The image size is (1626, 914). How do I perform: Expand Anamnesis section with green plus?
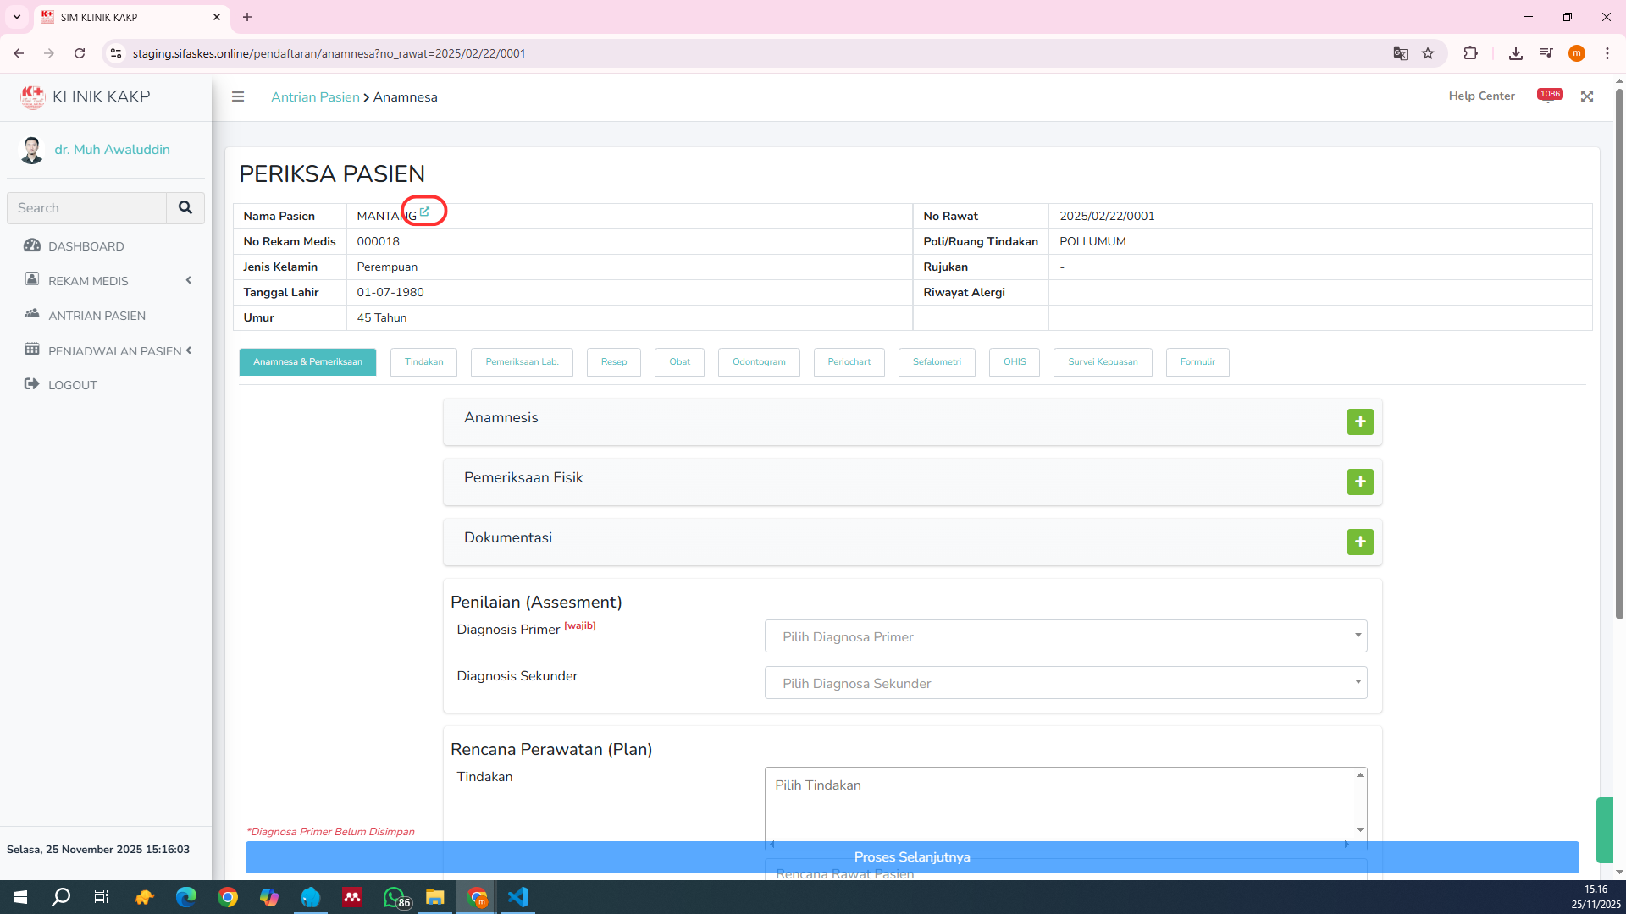1360,421
